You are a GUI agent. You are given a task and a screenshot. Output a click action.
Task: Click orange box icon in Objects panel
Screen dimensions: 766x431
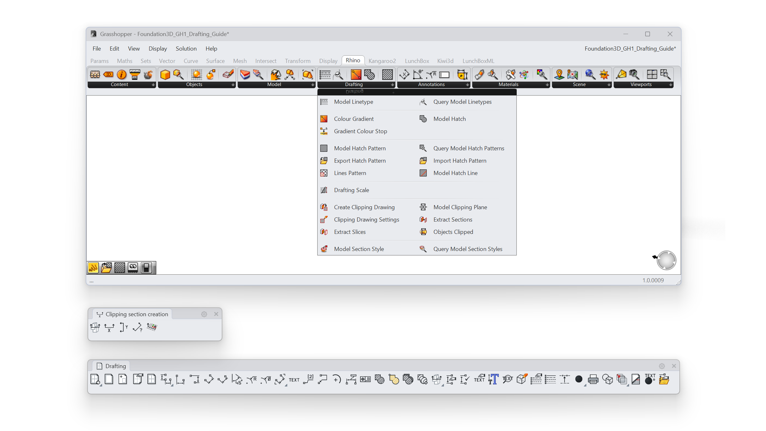coord(165,75)
